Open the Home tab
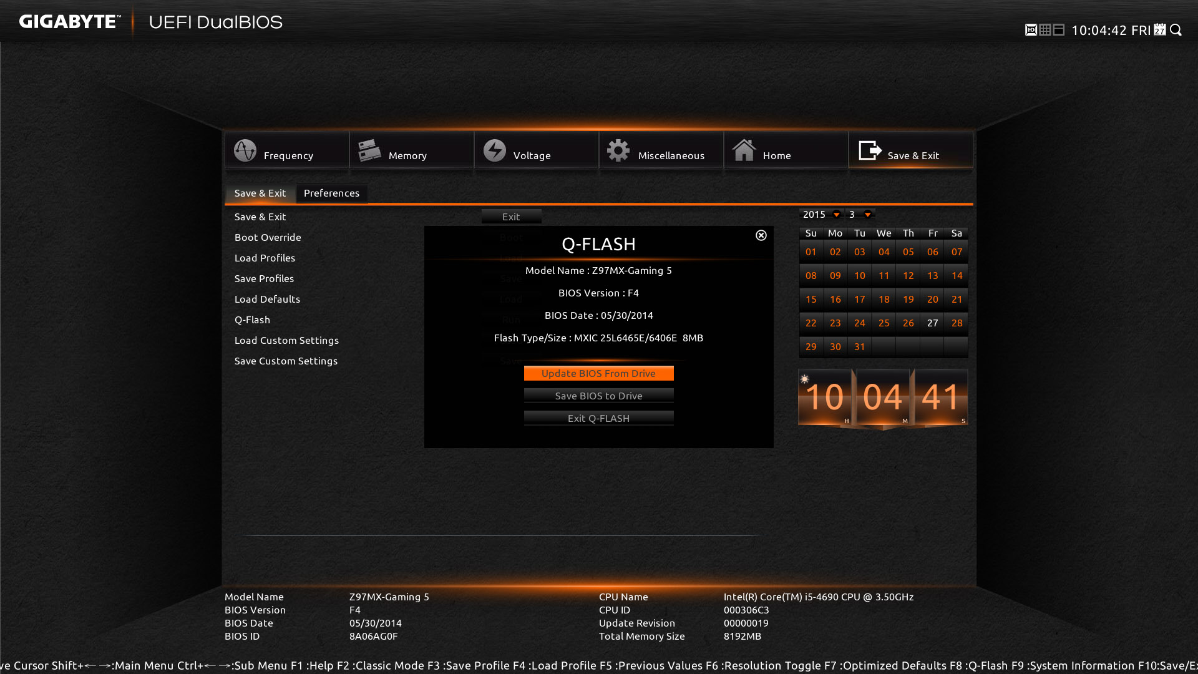This screenshot has width=1198, height=674. tap(786, 150)
